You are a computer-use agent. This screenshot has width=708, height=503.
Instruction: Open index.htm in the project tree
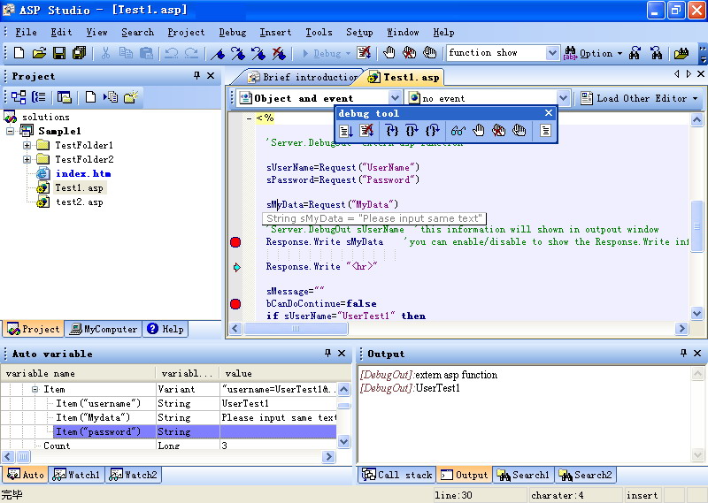pos(82,173)
